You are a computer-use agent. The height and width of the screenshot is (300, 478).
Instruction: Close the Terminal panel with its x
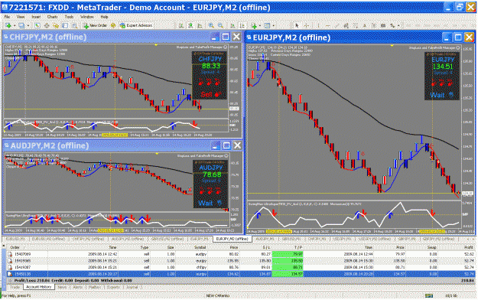click(x=4, y=246)
